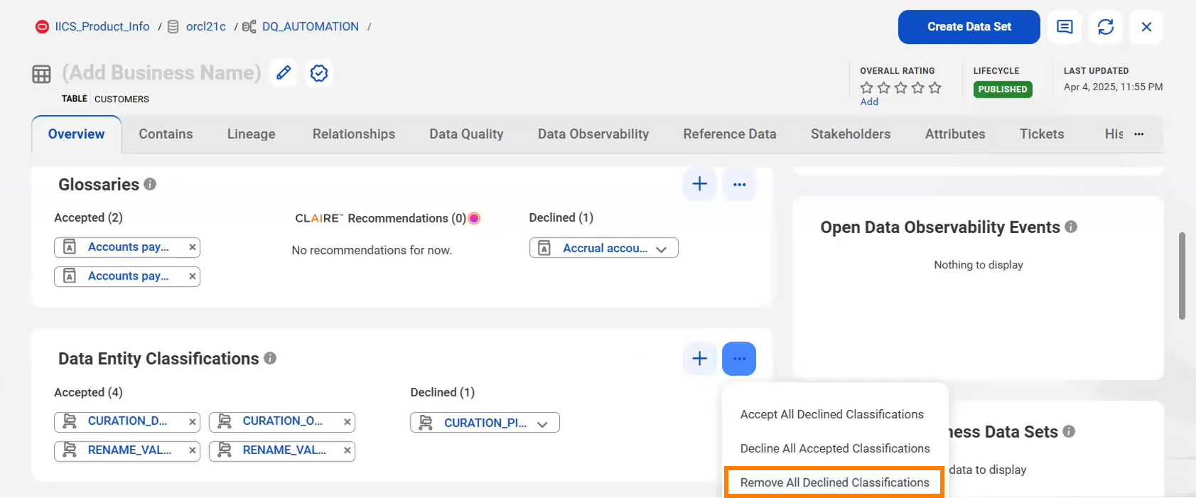The width and height of the screenshot is (1196, 498).
Task: Remove the second Accounts pay... glossary
Action: point(192,276)
